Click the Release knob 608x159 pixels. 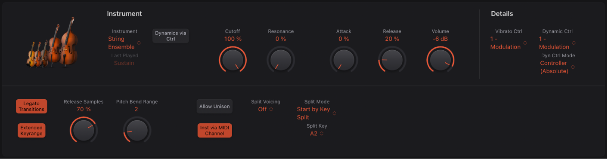[x=392, y=60]
